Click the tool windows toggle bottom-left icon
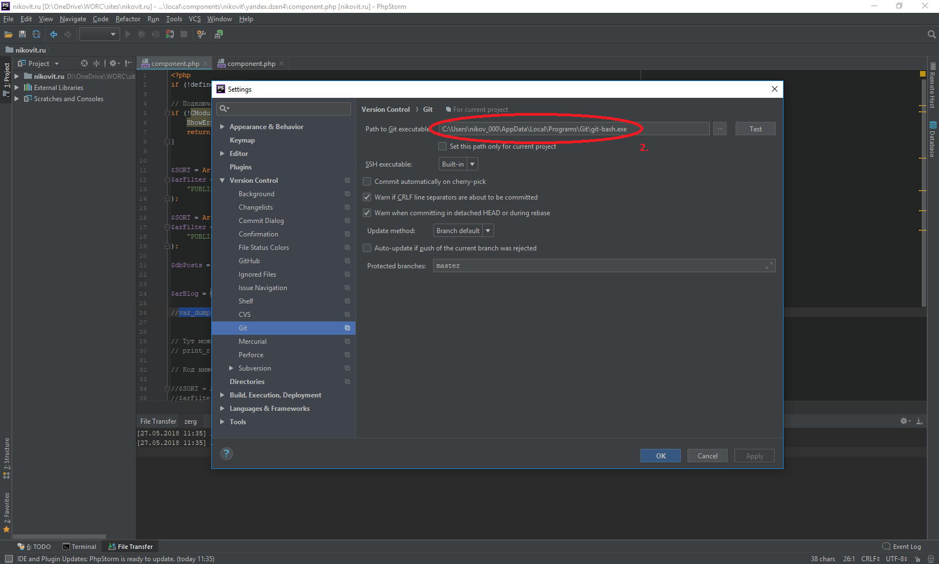This screenshot has height=564, width=939. coord(9,558)
